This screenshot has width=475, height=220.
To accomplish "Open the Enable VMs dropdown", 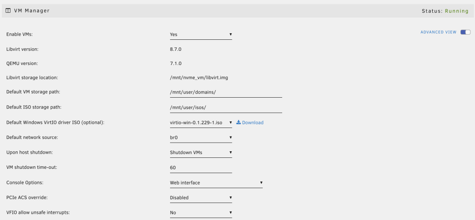I will [201, 35].
